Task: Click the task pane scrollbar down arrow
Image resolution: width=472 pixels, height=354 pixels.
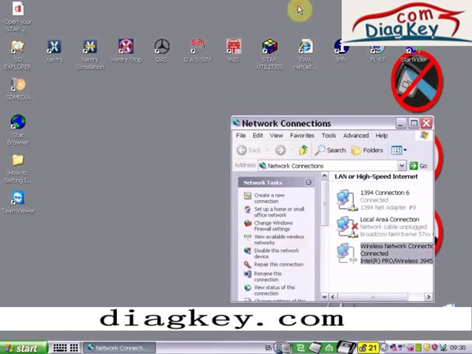Action: click(x=324, y=297)
